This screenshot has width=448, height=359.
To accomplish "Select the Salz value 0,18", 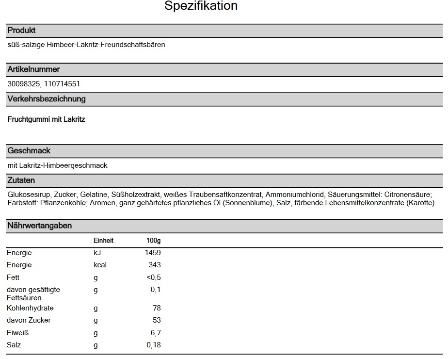I will 154,345.
